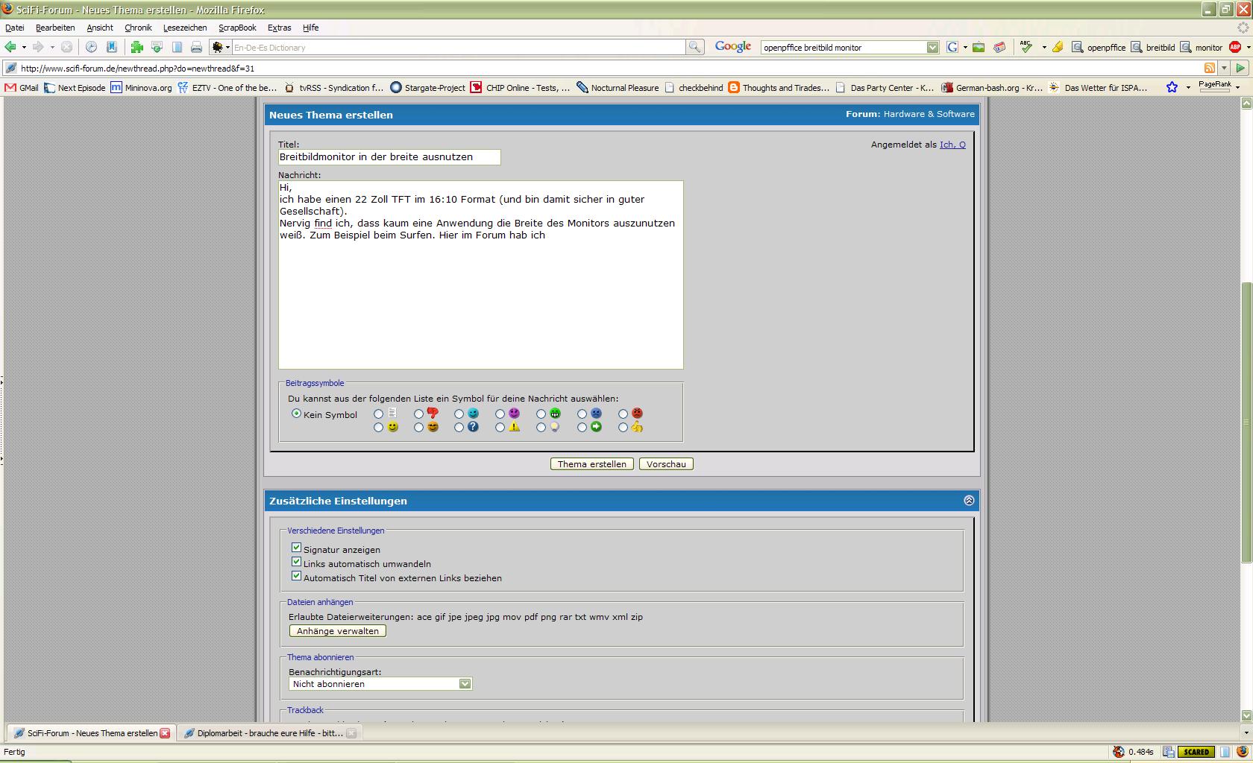Click the orange RSS feed icon
The width and height of the screenshot is (1253, 763).
point(1209,68)
